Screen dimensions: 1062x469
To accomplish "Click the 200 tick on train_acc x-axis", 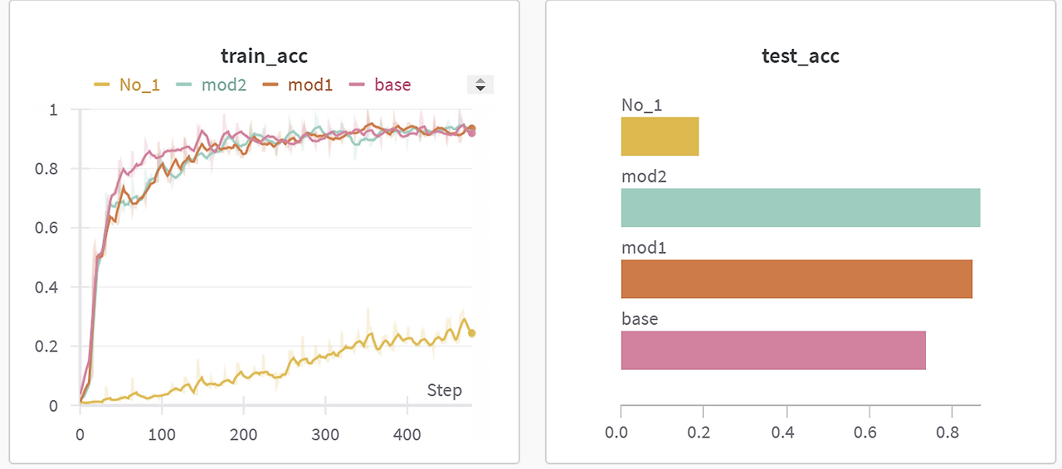I will pos(244,434).
